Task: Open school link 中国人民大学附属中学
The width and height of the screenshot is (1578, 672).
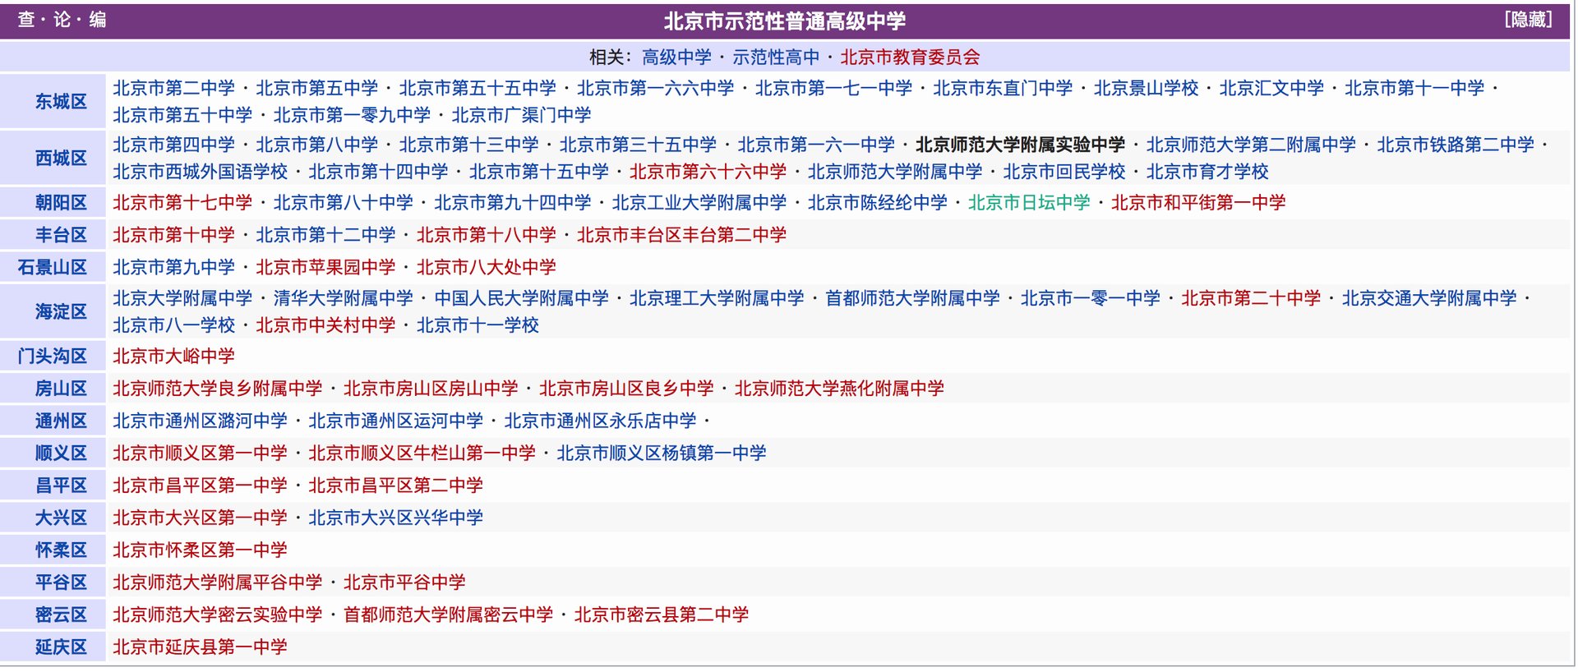Action: (521, 298)
